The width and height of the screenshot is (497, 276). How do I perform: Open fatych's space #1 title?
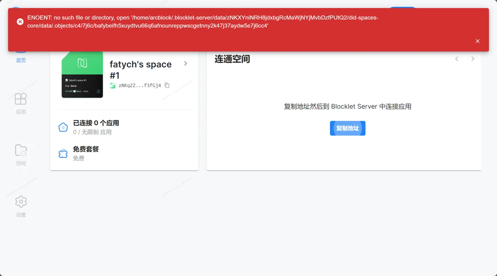coord(141,70)
